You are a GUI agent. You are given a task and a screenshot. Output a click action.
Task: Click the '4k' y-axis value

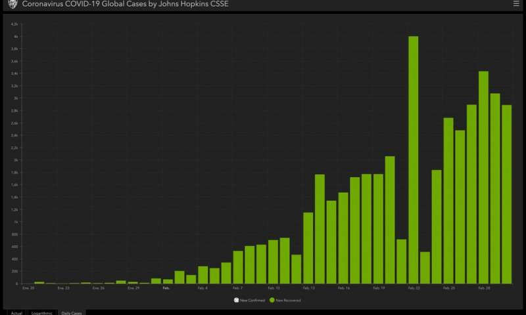pyautogui.click(x=16, y=37)
